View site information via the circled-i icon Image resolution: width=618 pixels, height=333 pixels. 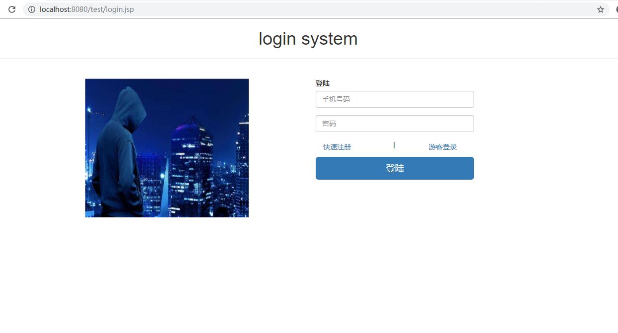(32, 9)
